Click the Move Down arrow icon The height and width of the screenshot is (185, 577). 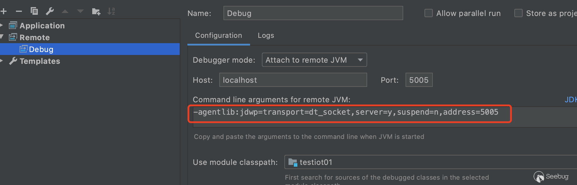(x=80, y=12)
